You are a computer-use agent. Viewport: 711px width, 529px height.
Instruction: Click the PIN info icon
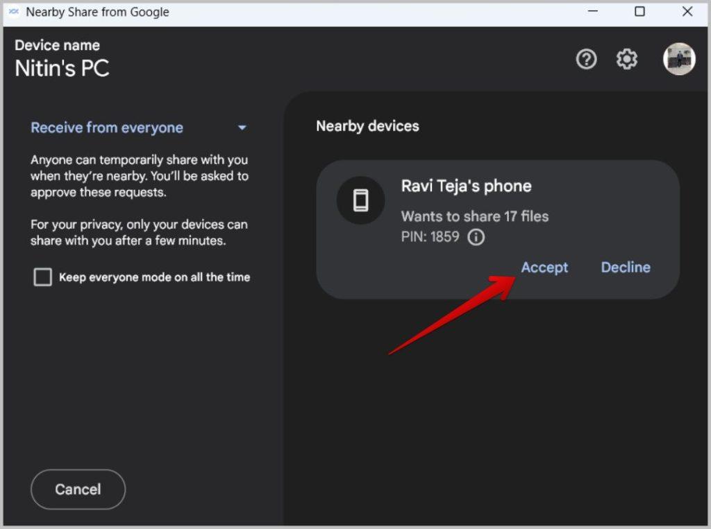476,237
